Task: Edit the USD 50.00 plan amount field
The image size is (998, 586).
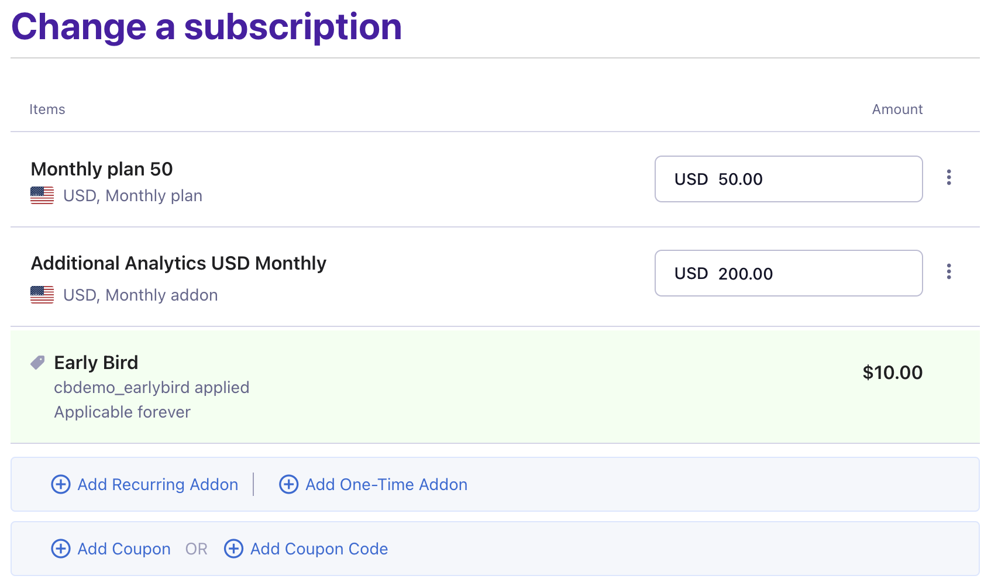Action: pos(788,179)
